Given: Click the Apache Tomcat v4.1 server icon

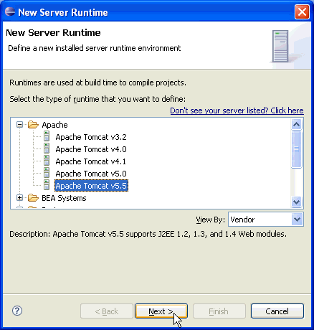Looking at the screenshot, I should pyautogui.click(x=47, y=161).
